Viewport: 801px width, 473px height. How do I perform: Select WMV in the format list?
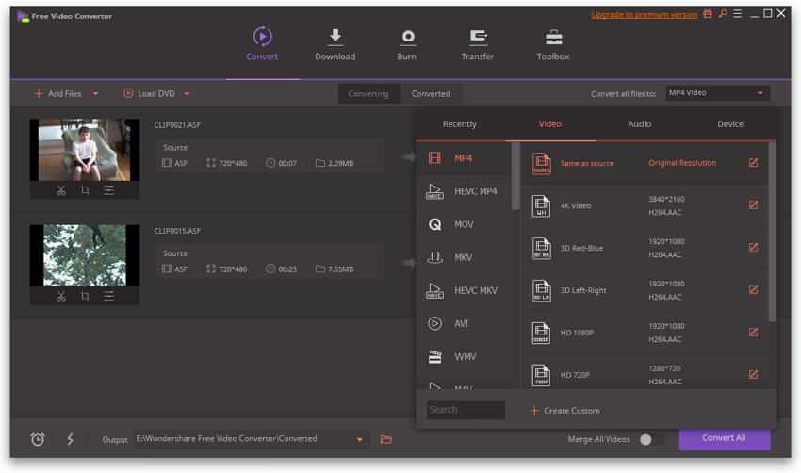[x=464, y=356]
